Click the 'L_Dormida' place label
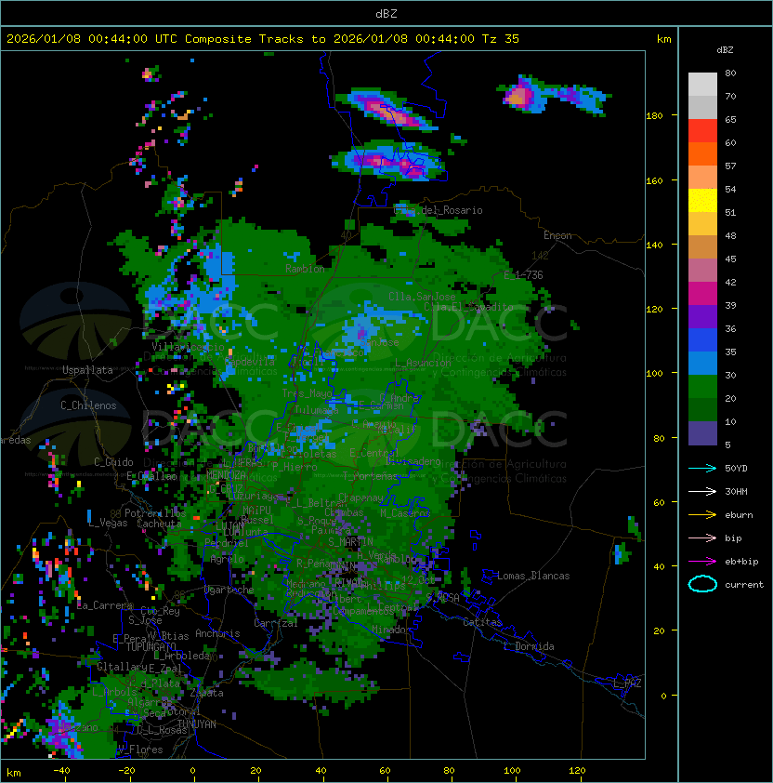773x783 pixels. [x=529, y=646]
